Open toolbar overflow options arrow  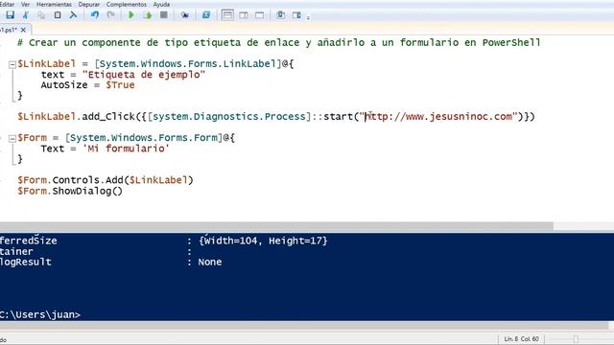308,17
